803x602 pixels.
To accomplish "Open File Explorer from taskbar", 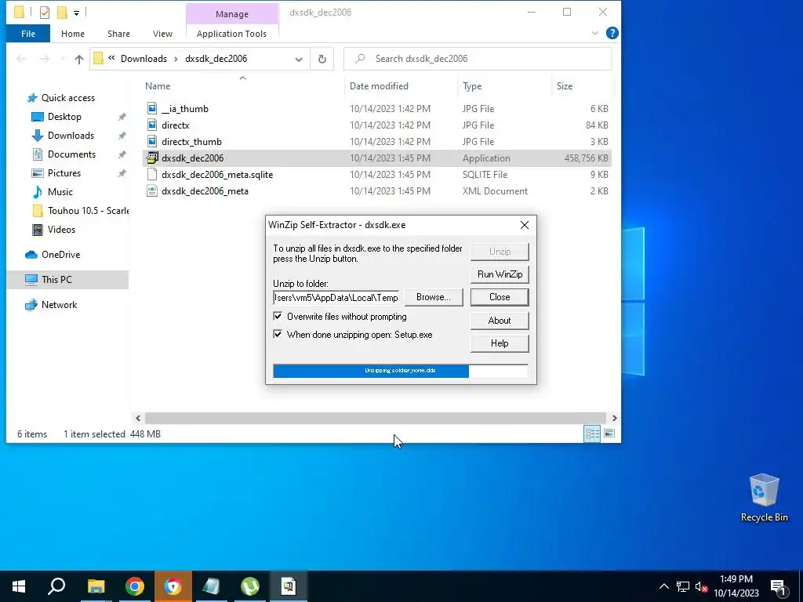I will [96, 586].
